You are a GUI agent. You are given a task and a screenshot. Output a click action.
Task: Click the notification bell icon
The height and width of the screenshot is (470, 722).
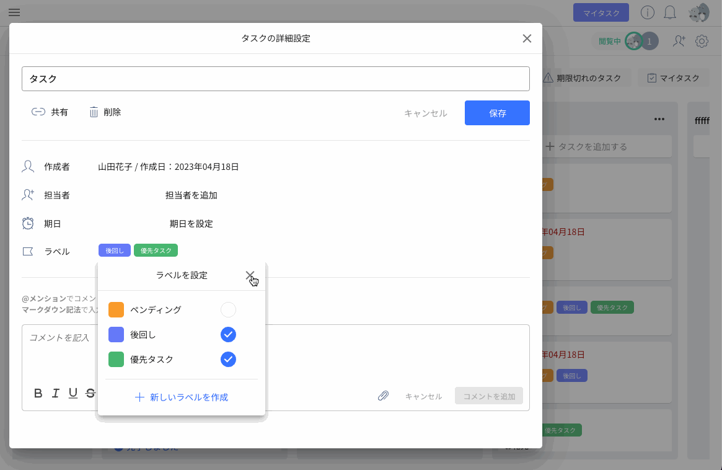670,12
